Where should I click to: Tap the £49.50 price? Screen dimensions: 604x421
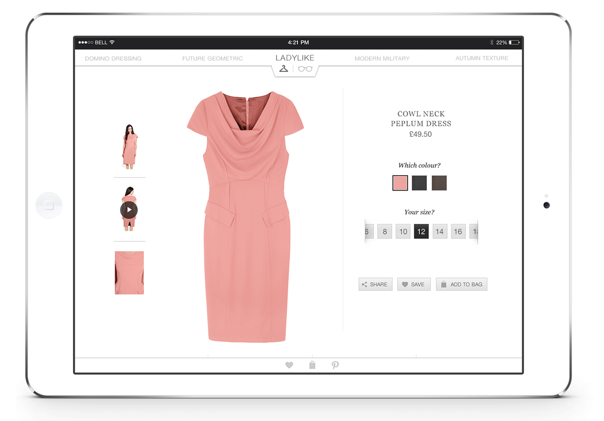[x=420, y=134]
